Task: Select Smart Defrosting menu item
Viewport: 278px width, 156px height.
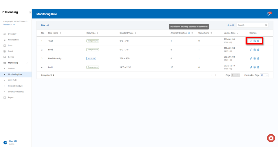Action: pos(16,92)
